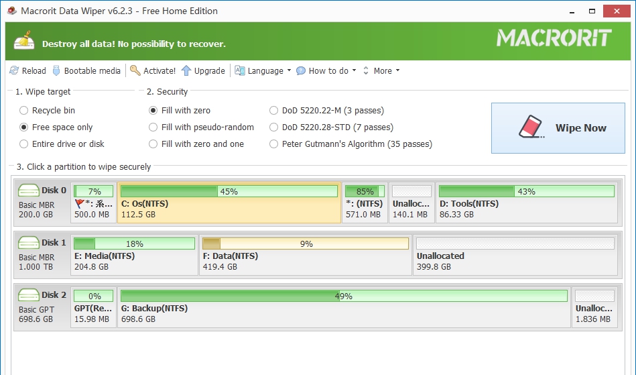
Task: Click the 45% usage bar of C: drive
Action: pos(229,191)
